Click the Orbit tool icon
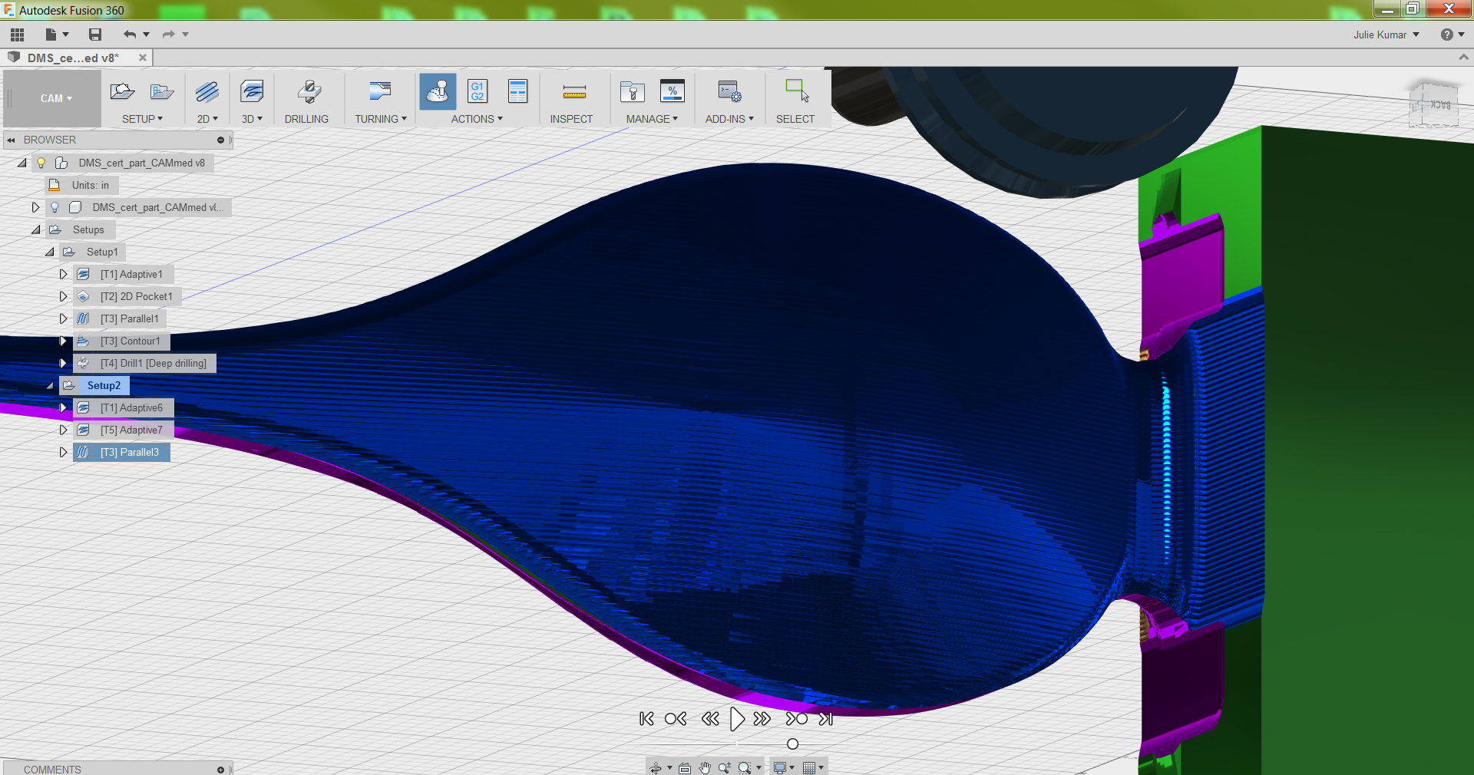The image size is (1474, 775). tap(656, 767)
